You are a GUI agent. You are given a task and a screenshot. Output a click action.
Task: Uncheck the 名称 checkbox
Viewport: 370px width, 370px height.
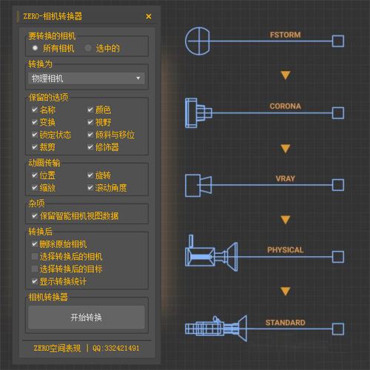pyautogui.click(x=35, y=110)
